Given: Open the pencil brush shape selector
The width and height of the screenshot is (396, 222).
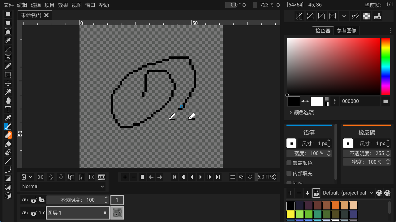Looking at the screenshot, I should [x=291, y=143].
